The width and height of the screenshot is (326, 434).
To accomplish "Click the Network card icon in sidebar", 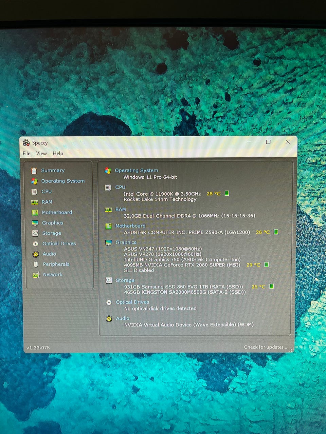I will (36, 275).
